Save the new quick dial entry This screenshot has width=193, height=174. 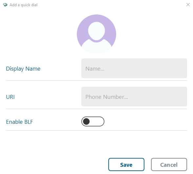coord(126,164)
